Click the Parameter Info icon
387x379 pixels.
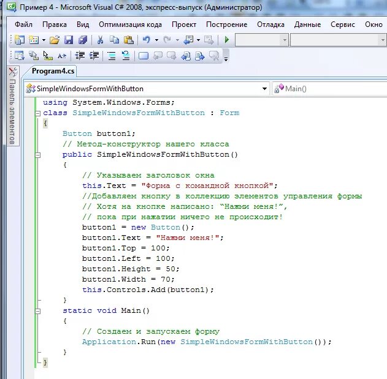[x=34, y=56]
